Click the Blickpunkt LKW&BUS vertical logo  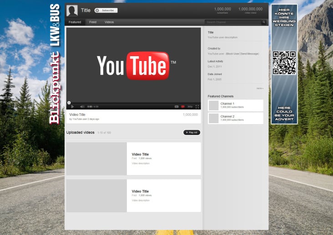(x=55, y=64)
